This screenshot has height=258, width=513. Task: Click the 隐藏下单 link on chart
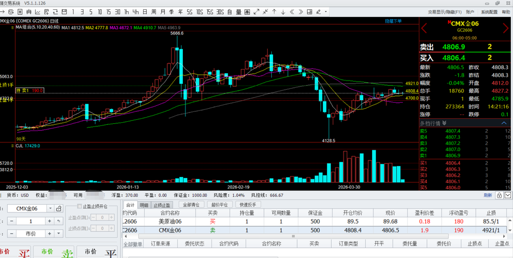click(x=393, y=21)
